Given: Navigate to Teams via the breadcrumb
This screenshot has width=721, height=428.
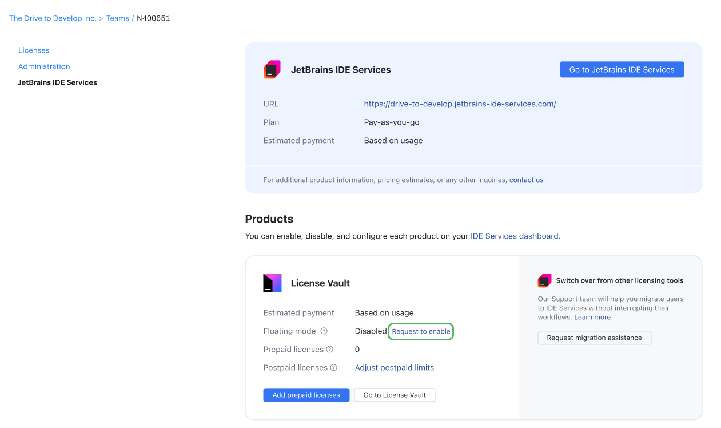Looking at the screenshot, I should point(117,18).
